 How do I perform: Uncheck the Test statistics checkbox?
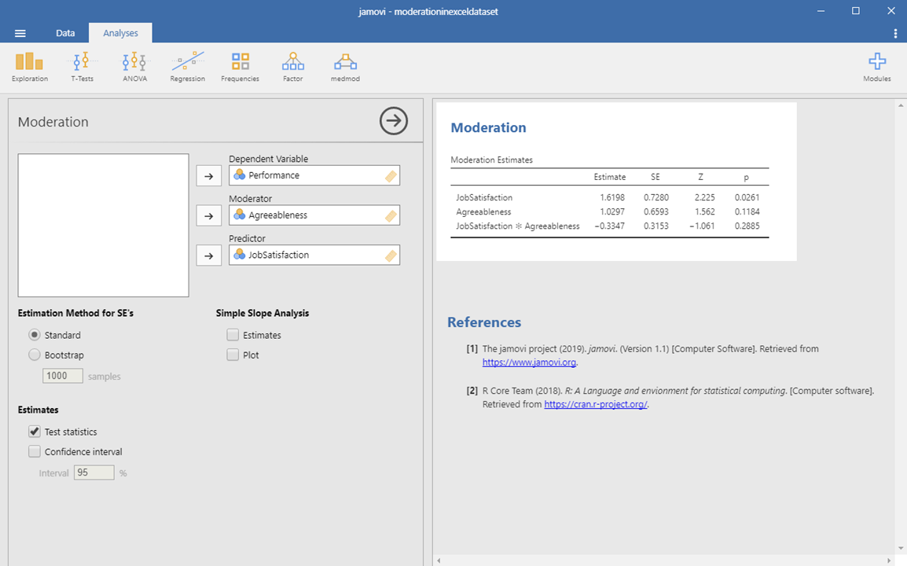click(x=35, y=432)
